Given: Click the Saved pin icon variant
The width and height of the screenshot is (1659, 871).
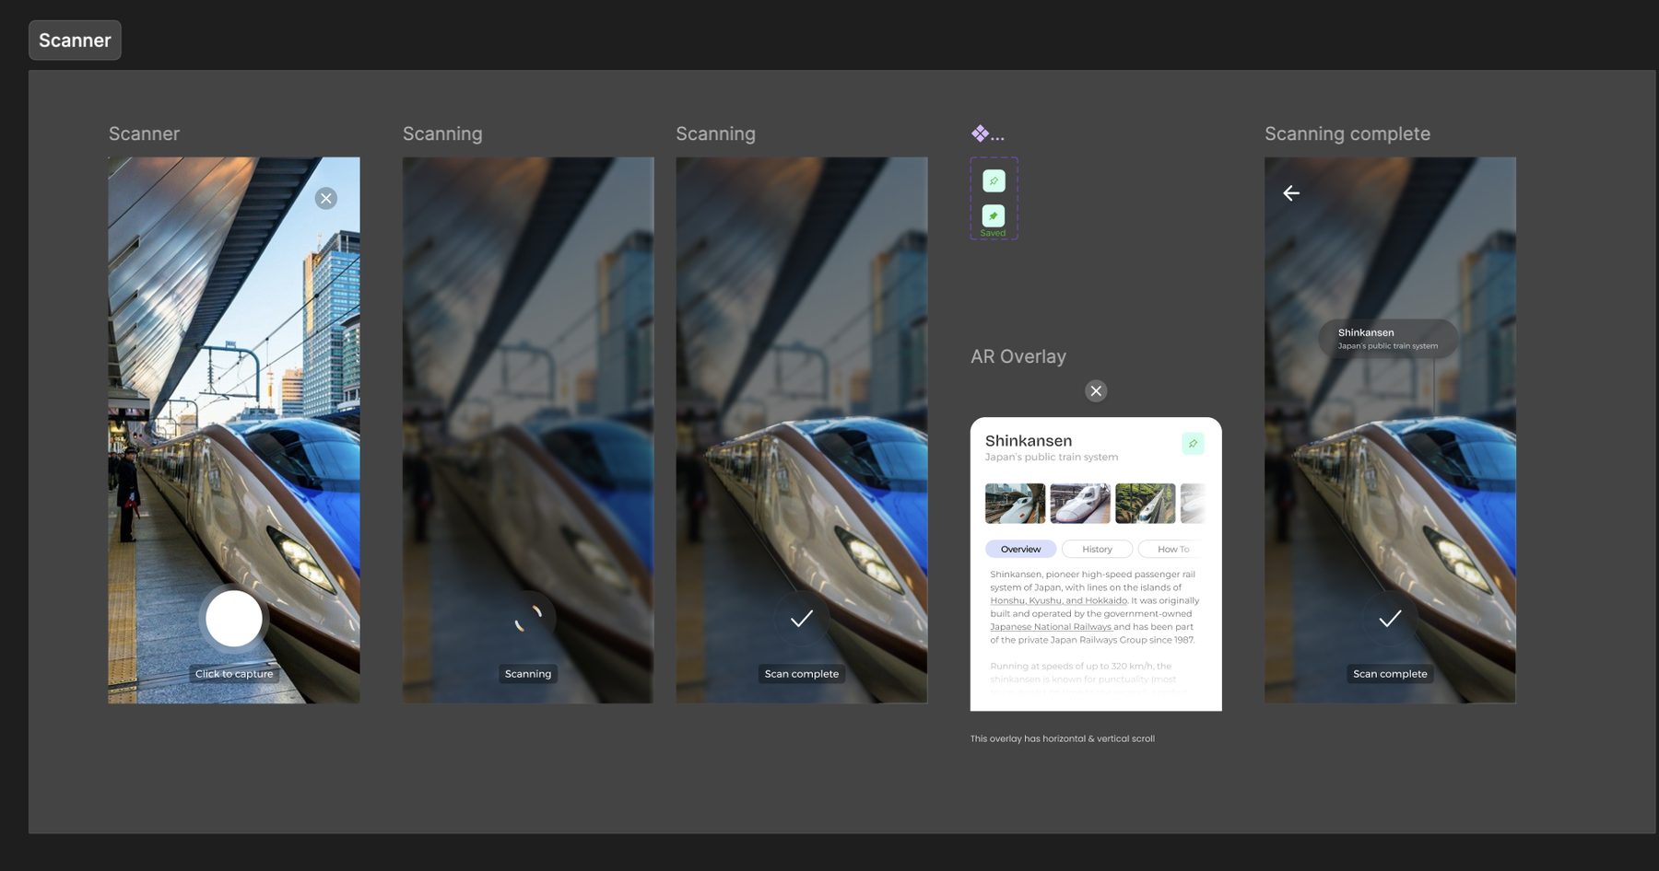Looking at the screenshot, I should pyautogui.click(x=994, y=216).
